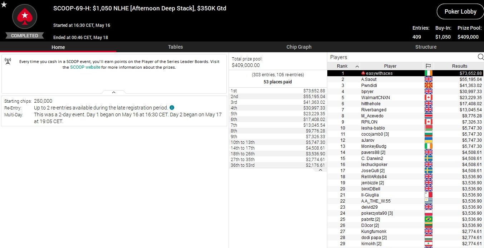The height and width of the screenshot is (248, 484).
Task: Collapse the SCOOP announcement panel
Action: [114, 92]
